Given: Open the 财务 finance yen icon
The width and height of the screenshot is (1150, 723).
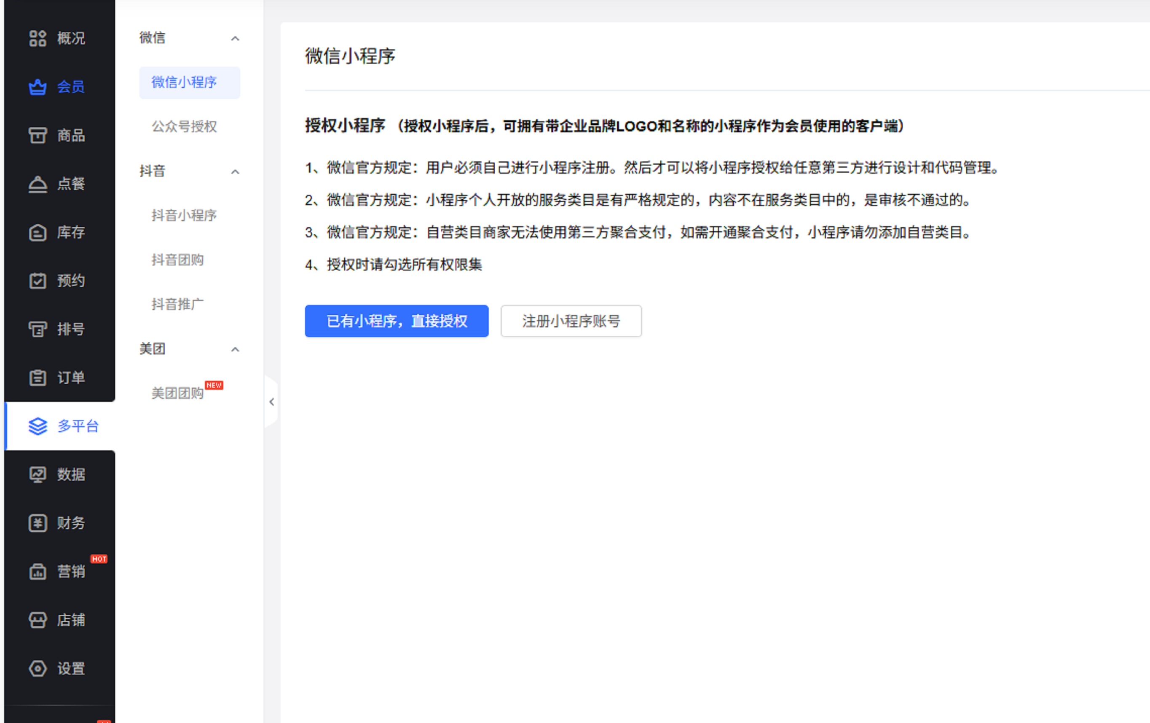Looking at the screenshot, I should click(38, 523).
